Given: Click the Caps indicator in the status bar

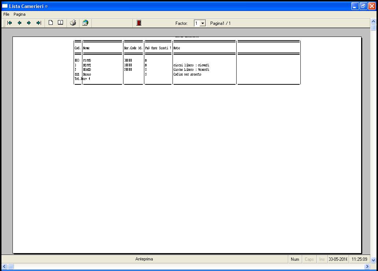Looking at the screenshot, I should pyautogui.click(x=309, y=259).
